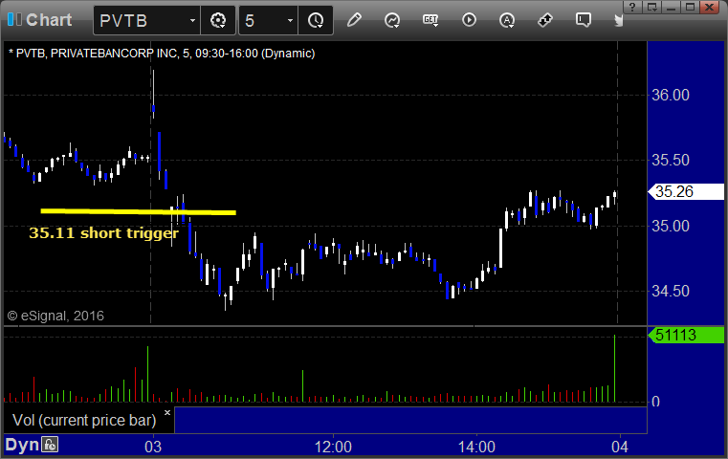Screen dimensions: 728x459
Task: Click the Dyn time scale label
Action: 22,445
